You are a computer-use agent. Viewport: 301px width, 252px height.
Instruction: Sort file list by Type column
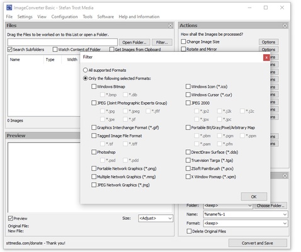pos(52,60)
